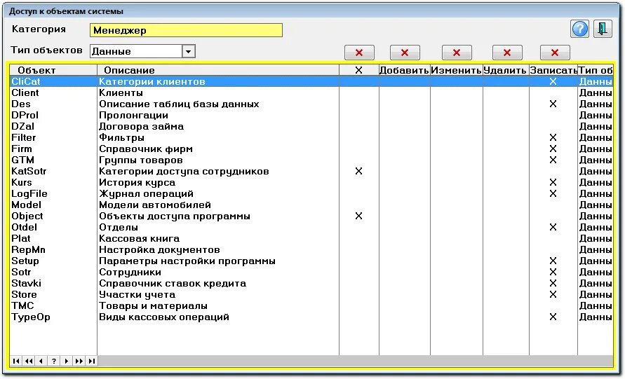The height and width of the screenshot is (379, 625).
Task: Open help with the blue question mark button
Action: tap(579, 29)
